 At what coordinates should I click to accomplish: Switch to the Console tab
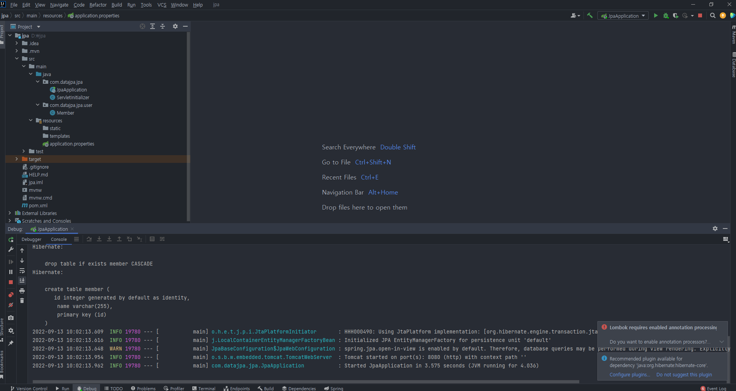[x=59, y=239]
